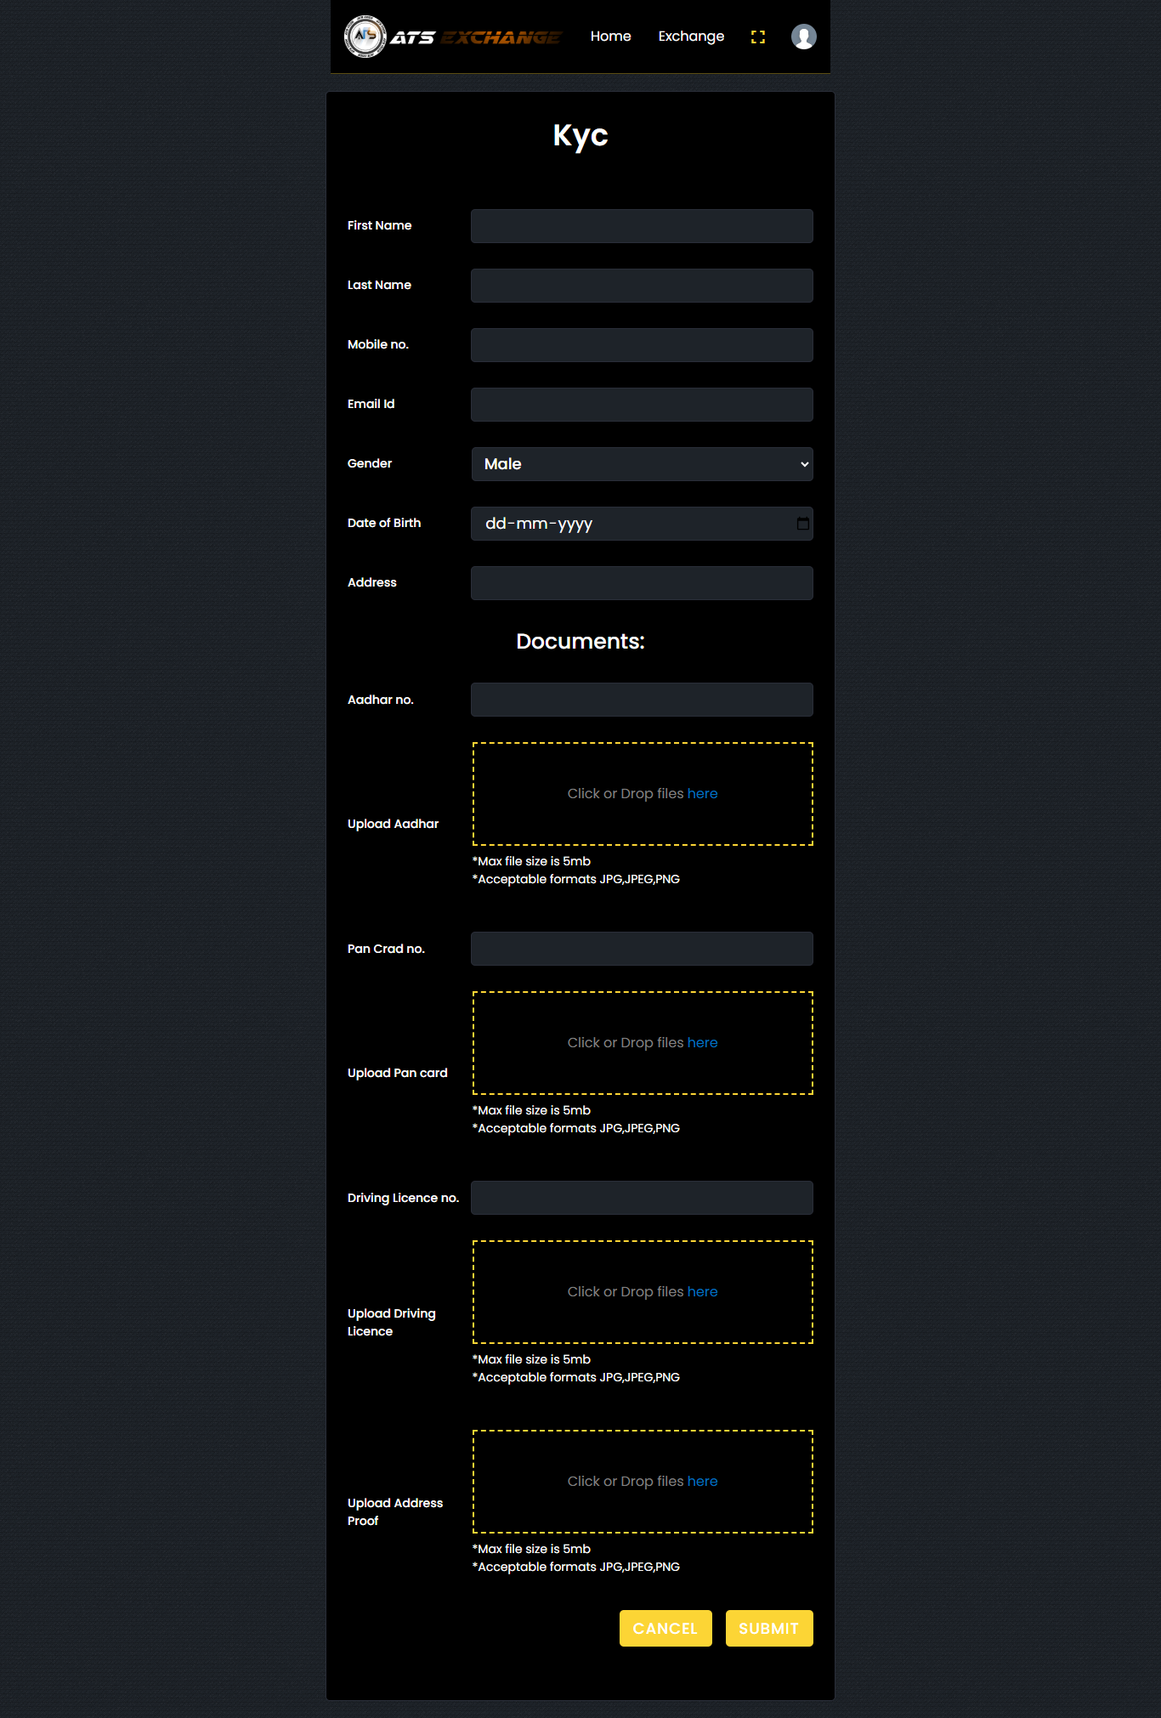
Task: Open the Upload Address Proof drop area
Action: tap(642, 1482)
